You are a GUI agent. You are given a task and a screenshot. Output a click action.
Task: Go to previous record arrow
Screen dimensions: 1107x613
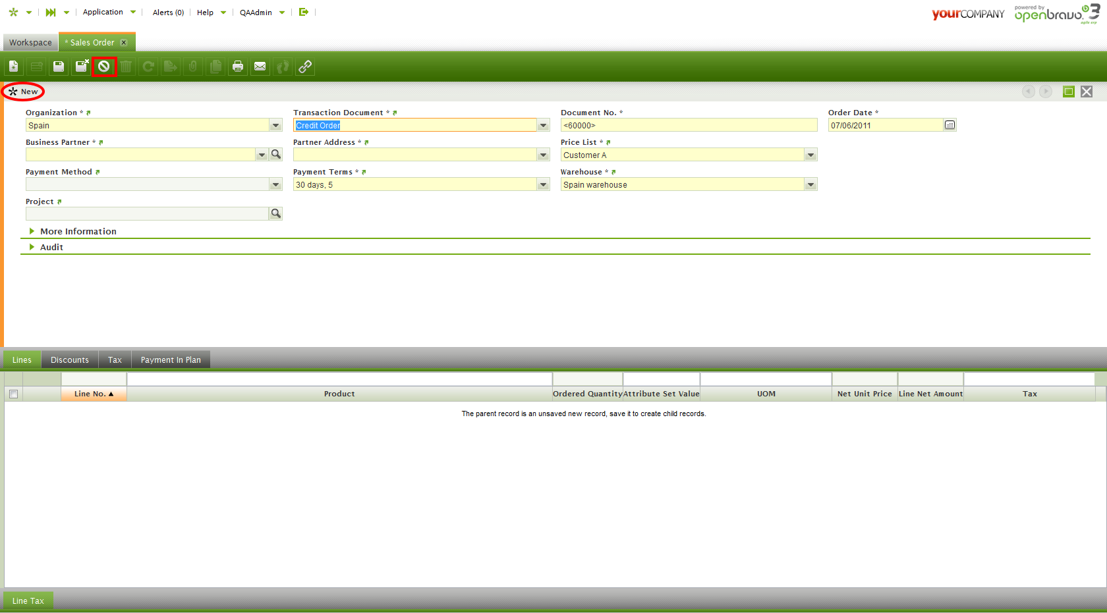(x=1029, y=92)
